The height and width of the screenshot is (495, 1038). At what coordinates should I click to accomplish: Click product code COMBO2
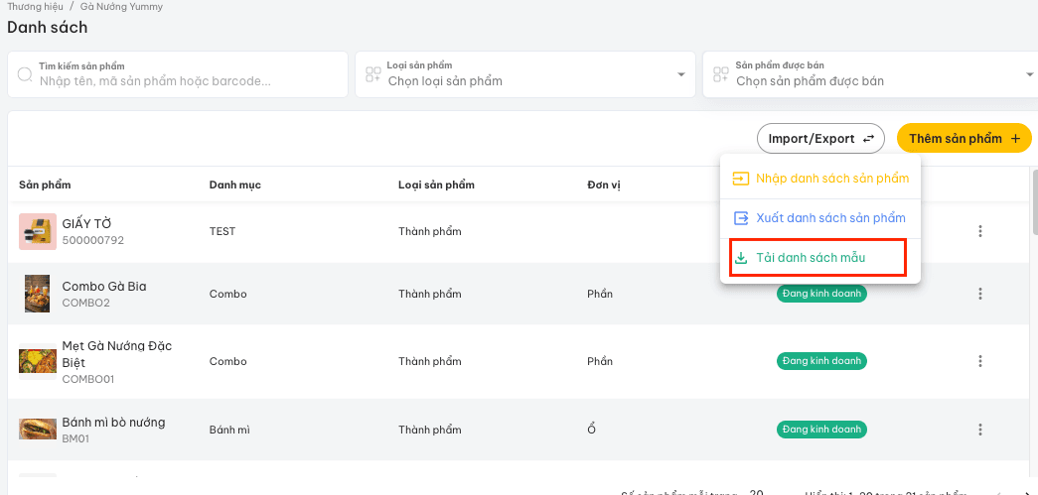(x=86, y=304)
